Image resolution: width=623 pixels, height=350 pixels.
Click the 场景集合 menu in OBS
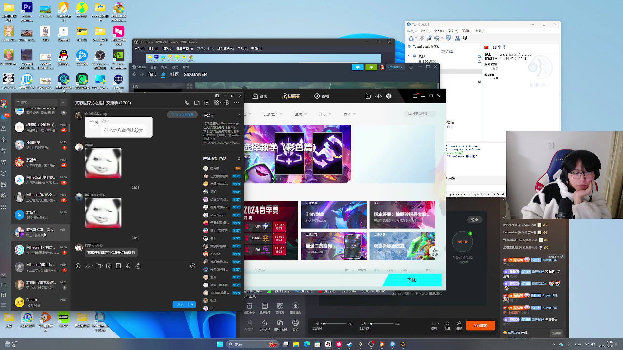(x=224, y=49)
